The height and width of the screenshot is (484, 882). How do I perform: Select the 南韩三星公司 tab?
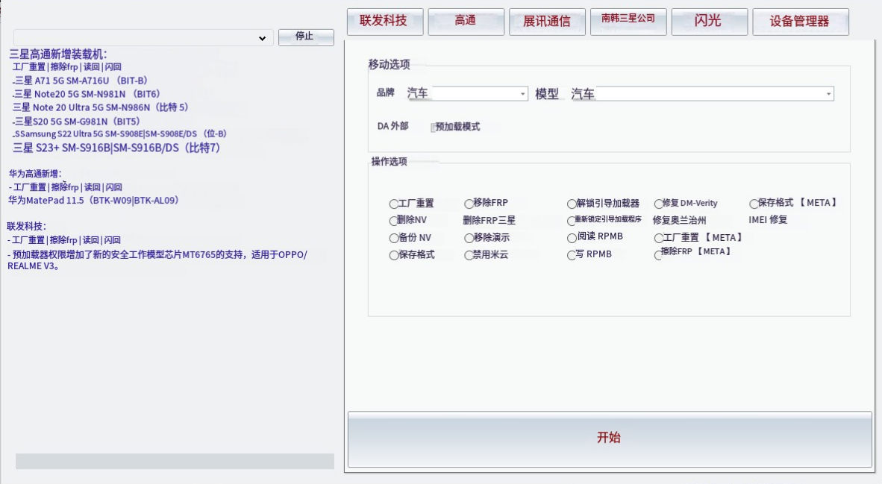[628, 22]
